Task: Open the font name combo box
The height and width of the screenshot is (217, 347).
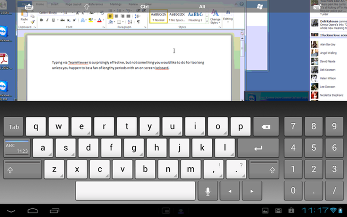Action: point(50,13)
